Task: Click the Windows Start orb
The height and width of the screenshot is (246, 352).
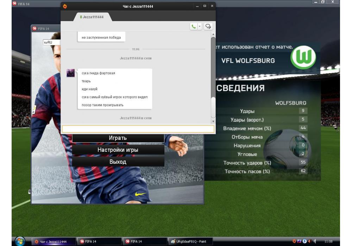Action: 20,241
